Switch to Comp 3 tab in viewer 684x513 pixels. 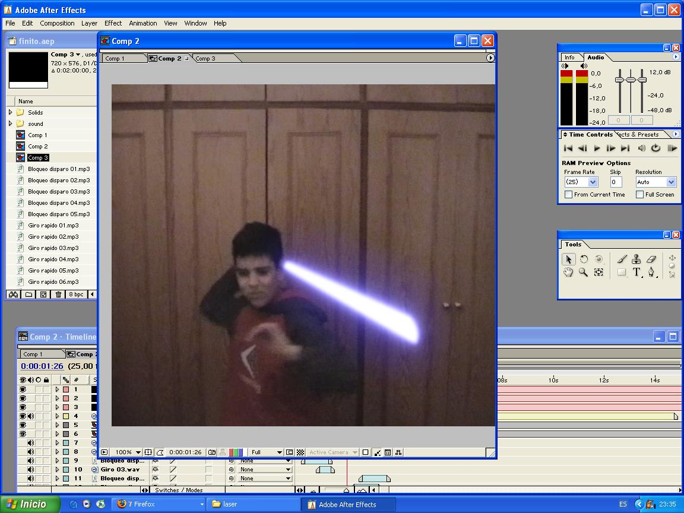(205, 58)
